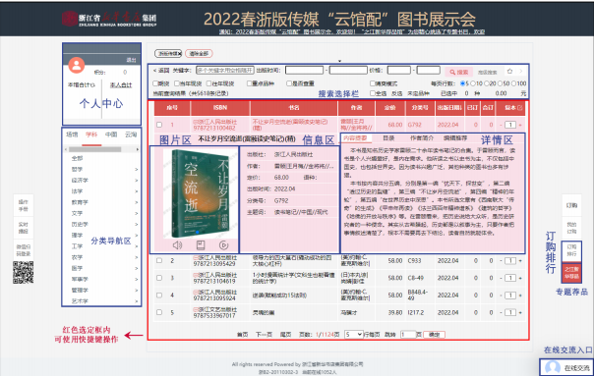
Task: Open the 编辑推荐 detail tab
Action: (455, 138)
